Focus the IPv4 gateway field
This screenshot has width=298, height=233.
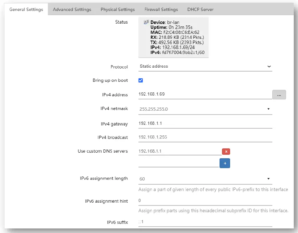click(205, 124)
